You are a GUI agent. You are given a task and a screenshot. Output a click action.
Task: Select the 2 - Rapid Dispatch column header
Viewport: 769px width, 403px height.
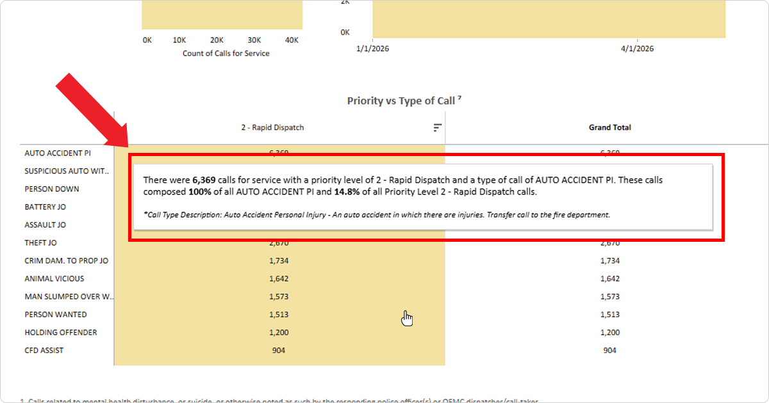click(272, 127)
